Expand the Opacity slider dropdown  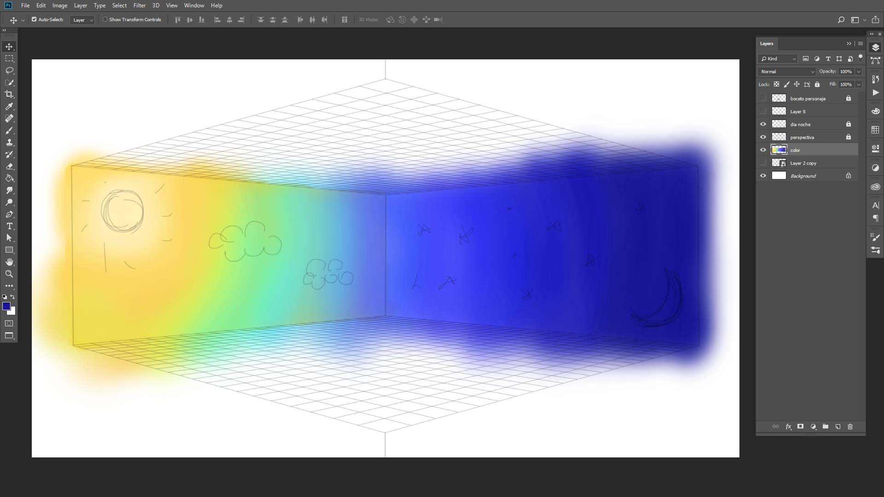pos(858,71)
